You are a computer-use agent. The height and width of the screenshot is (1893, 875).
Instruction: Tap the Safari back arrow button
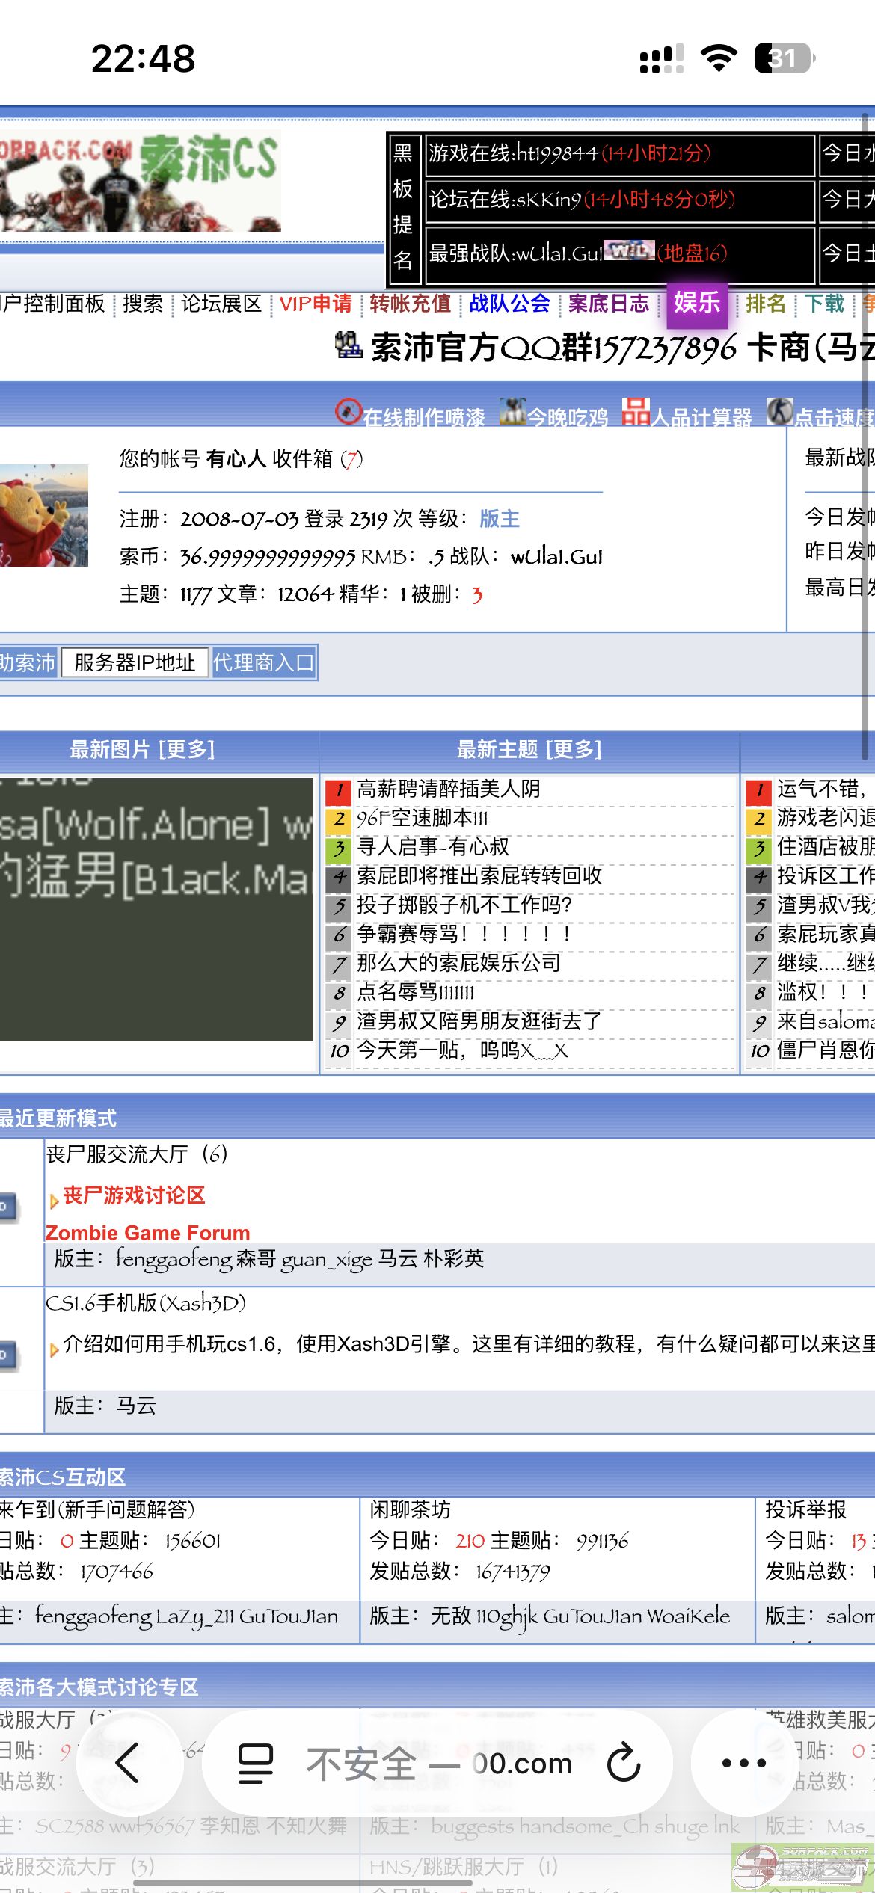[x=128, y=1763]
